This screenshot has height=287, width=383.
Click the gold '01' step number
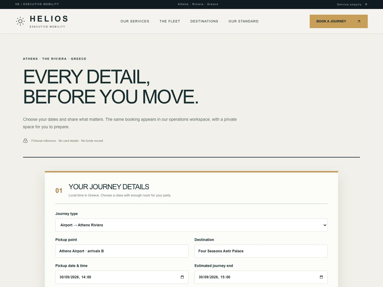point(59,191)
